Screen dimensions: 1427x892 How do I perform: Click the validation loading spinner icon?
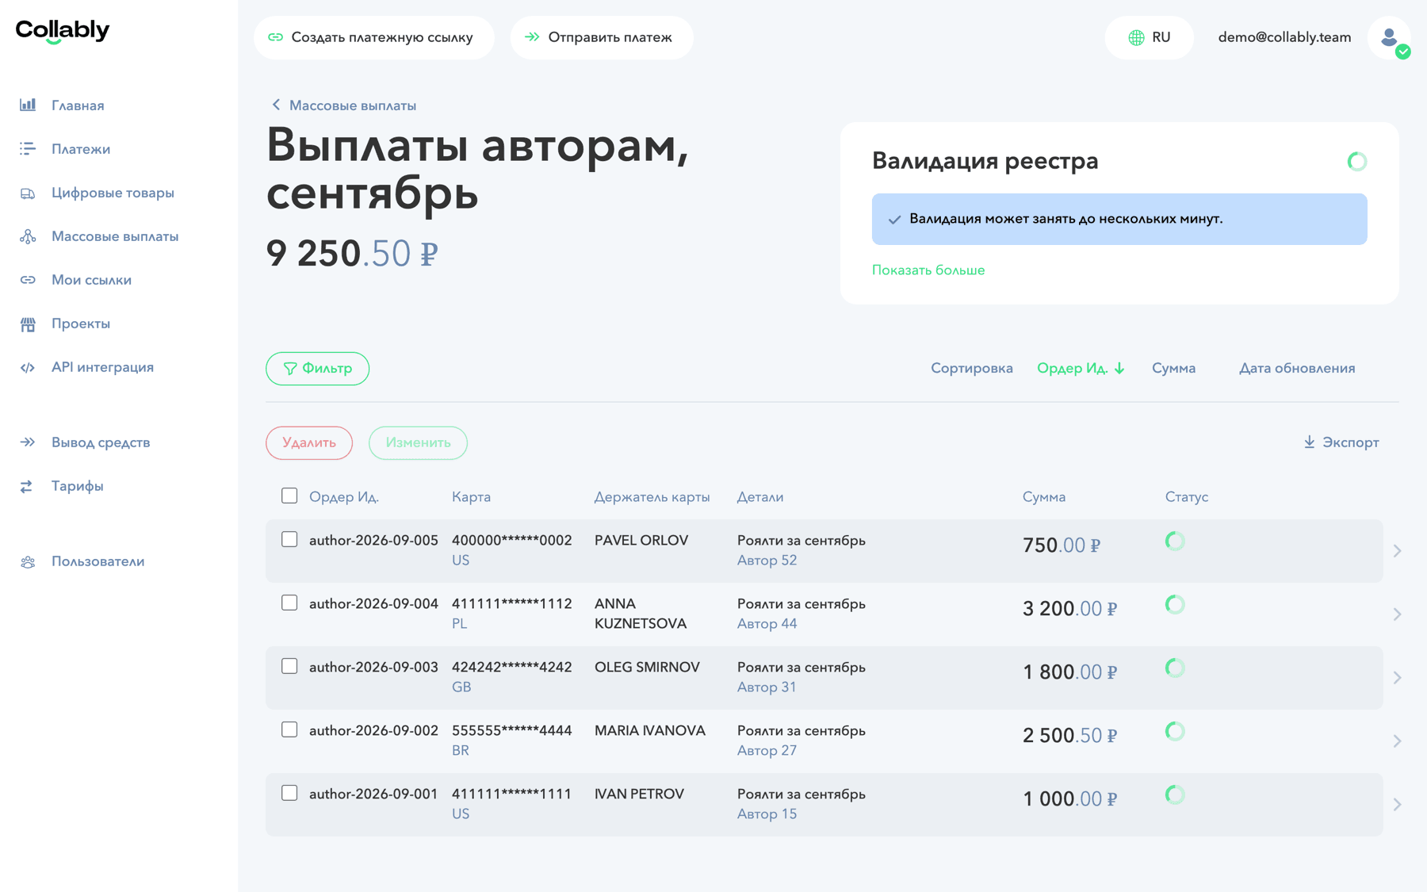1357,161
